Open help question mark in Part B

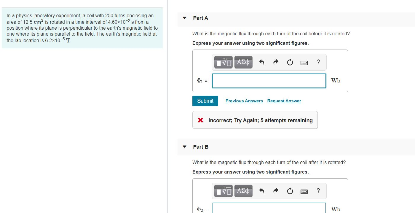click(318, 191)
